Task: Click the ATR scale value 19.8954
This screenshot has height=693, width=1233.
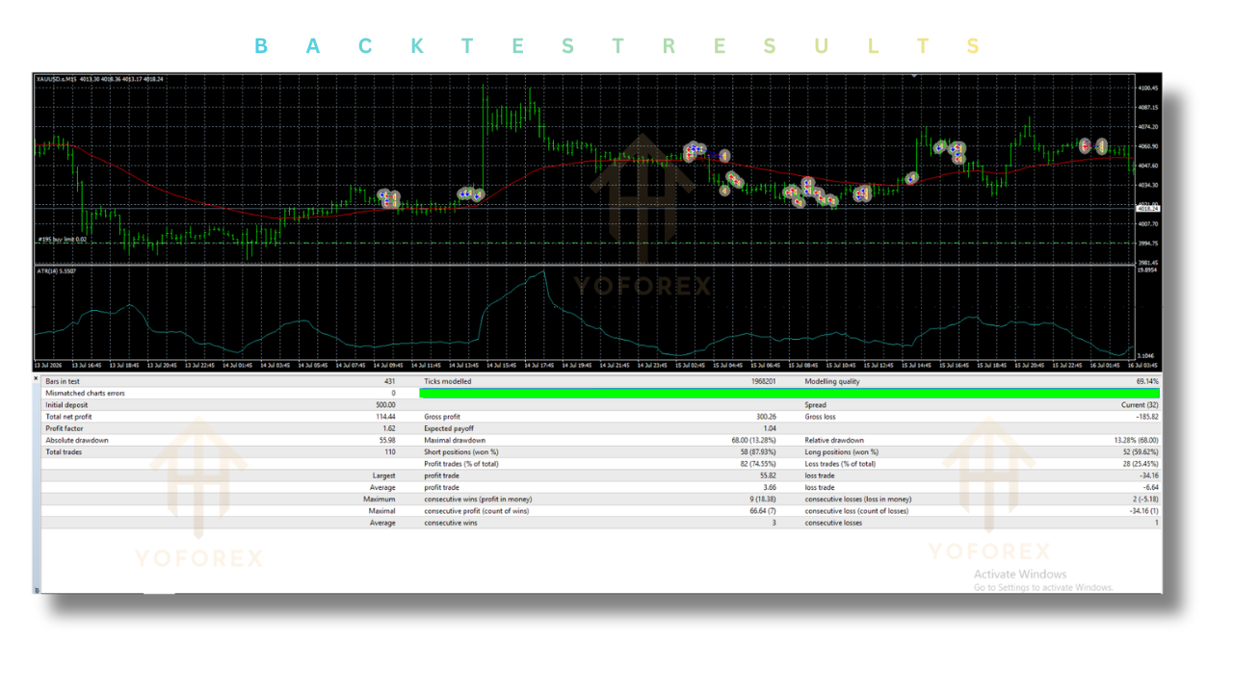Action: [1148, 270]
